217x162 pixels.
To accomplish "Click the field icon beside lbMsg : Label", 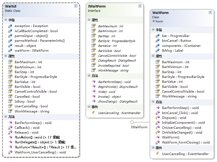I will pyautogui.click(x=157, y=50).
